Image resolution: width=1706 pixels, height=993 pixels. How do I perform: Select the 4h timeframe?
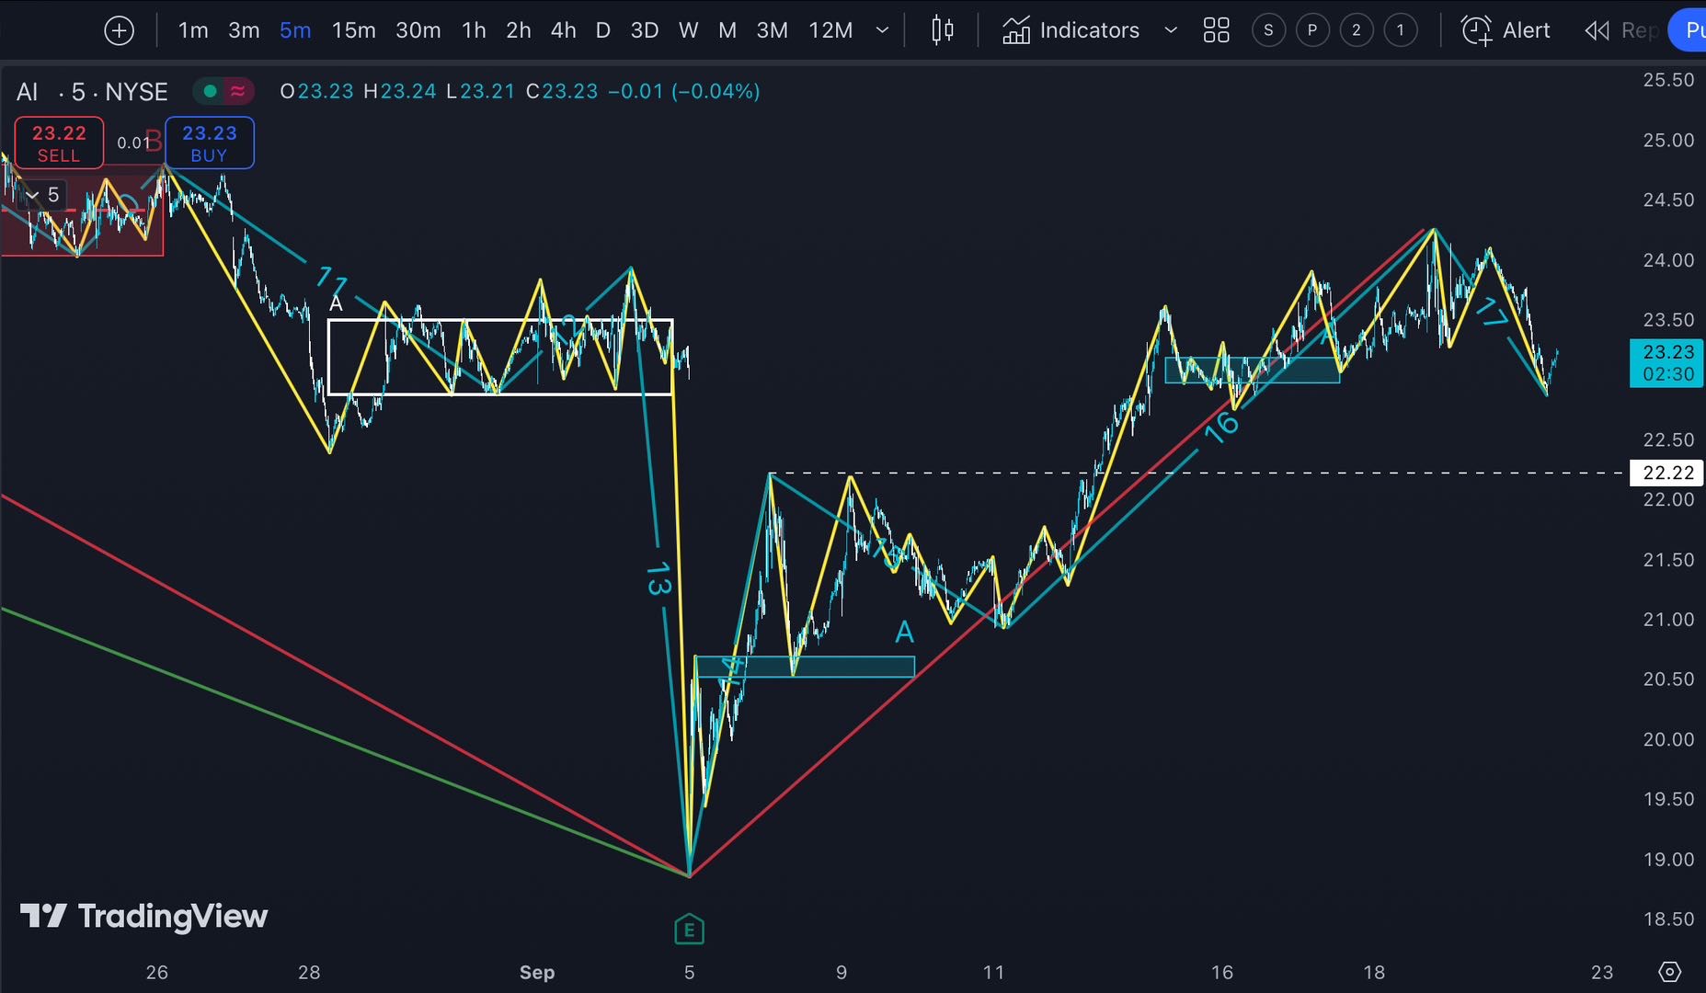pos(563,30)
